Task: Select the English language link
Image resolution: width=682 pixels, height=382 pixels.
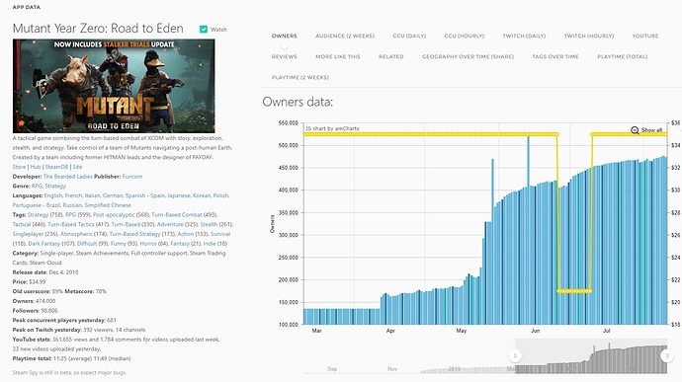Action: [53, 195]
